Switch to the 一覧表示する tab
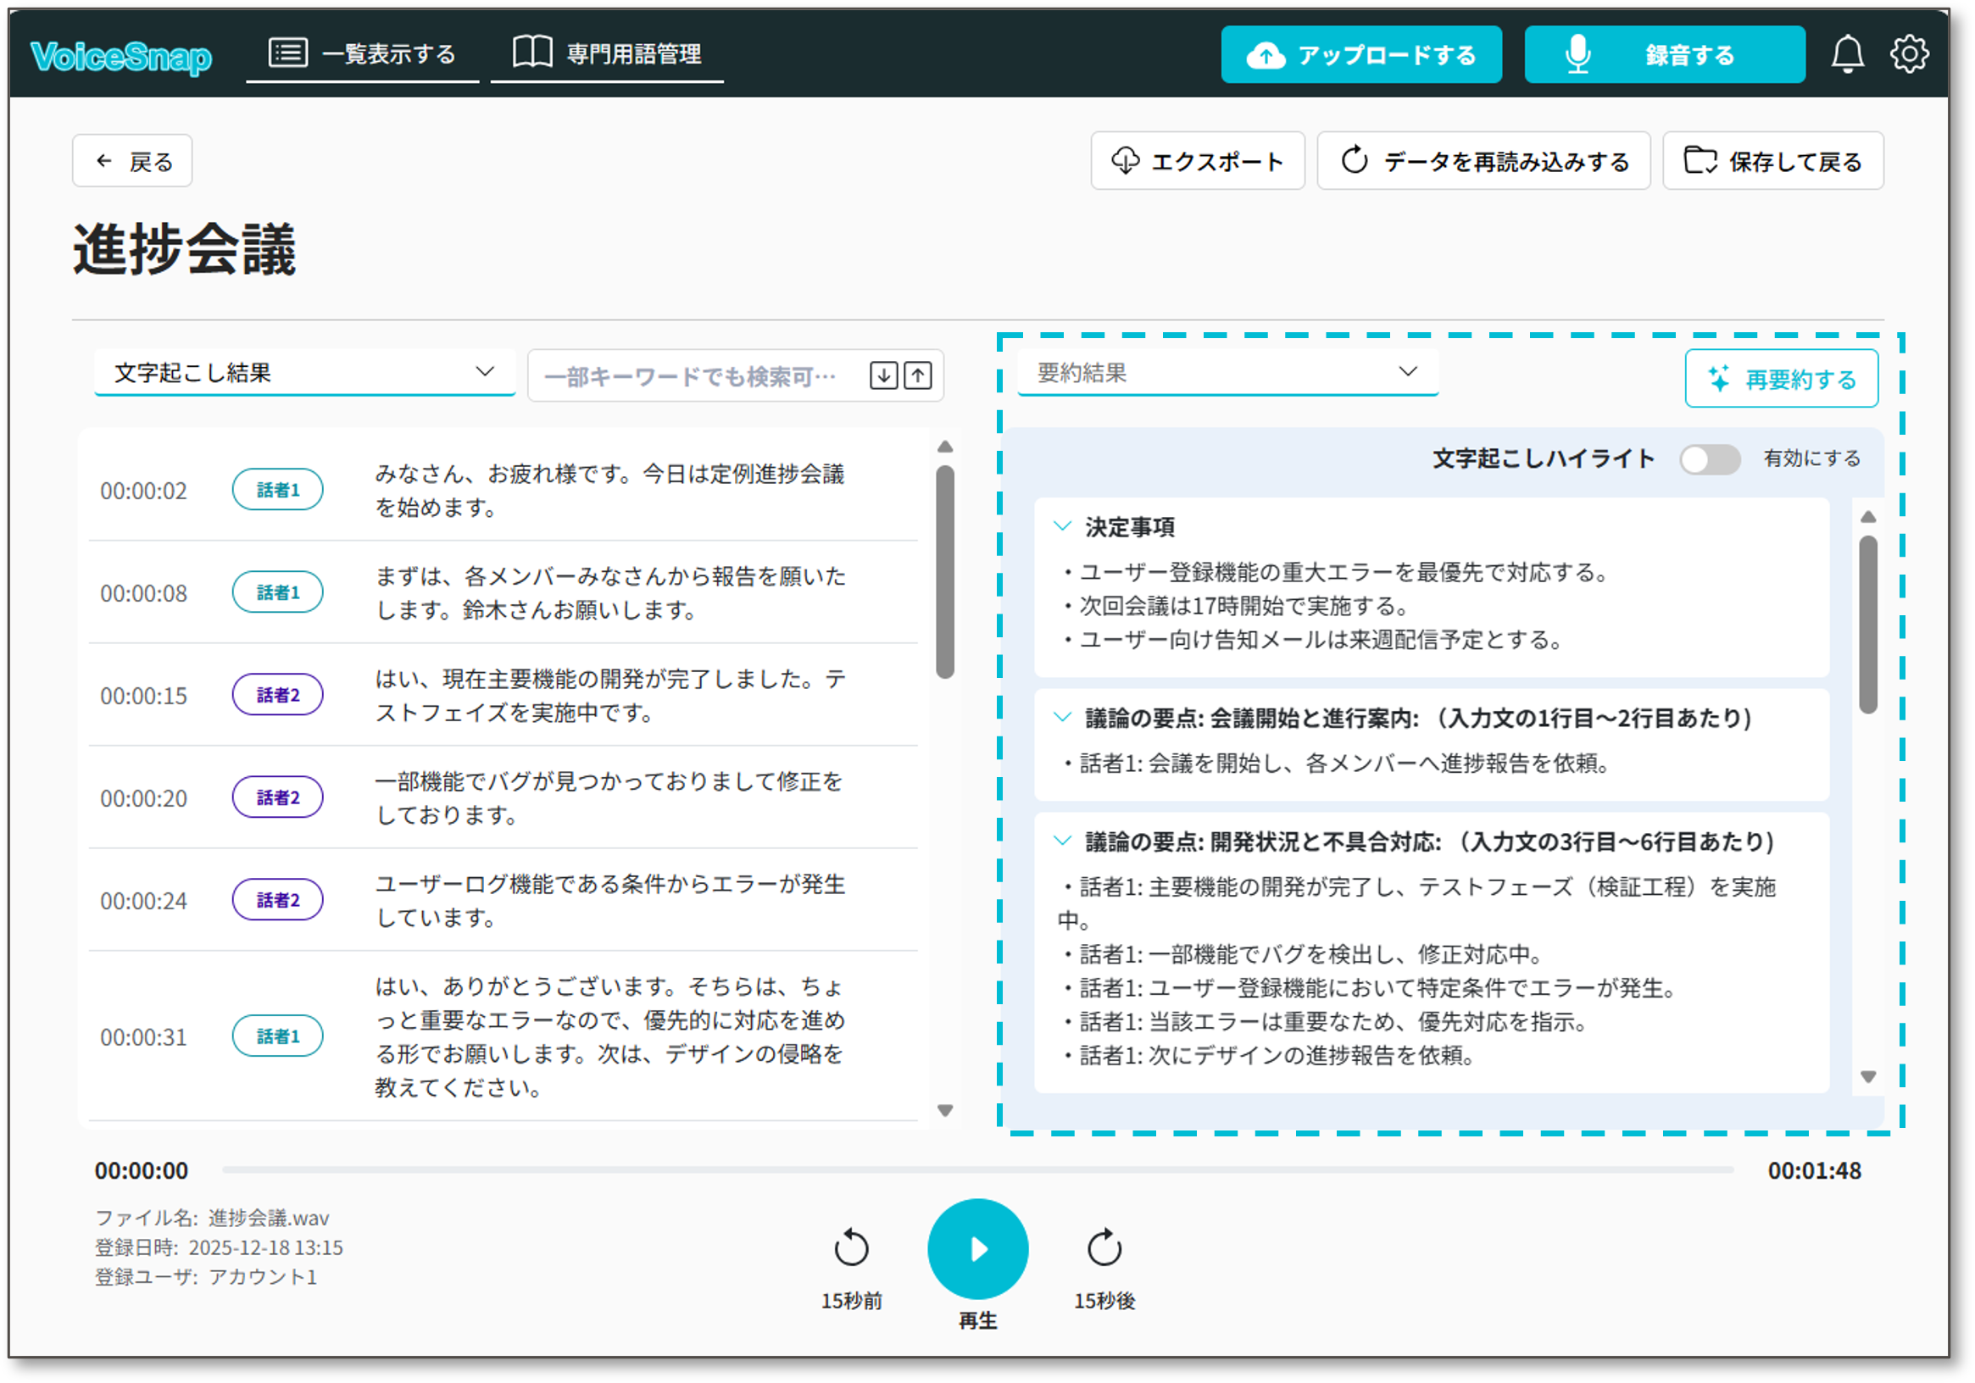Viewport: 1975px width, 1383px height. click(362, 54)
